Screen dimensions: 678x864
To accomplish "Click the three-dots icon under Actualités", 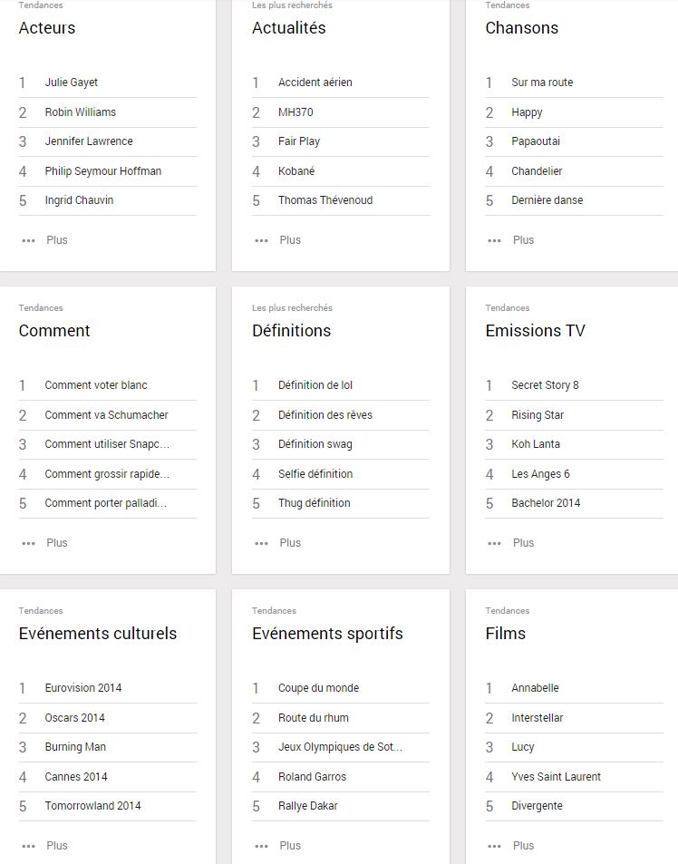I will coord(262,241).
